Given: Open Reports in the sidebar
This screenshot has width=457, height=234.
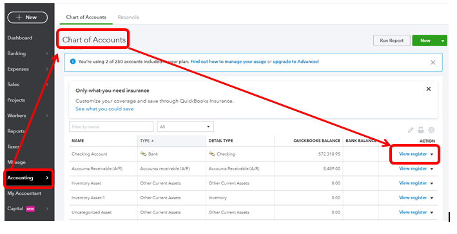Looking at the screenshot, I should coord(15,131).
